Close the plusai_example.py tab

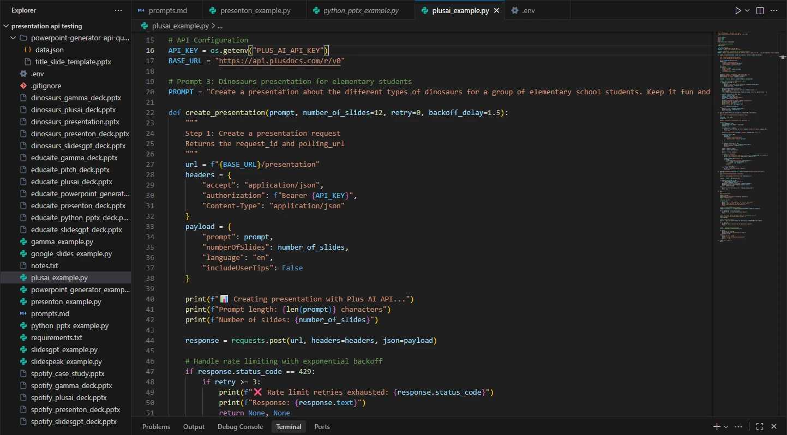click(x=496, y=11)
